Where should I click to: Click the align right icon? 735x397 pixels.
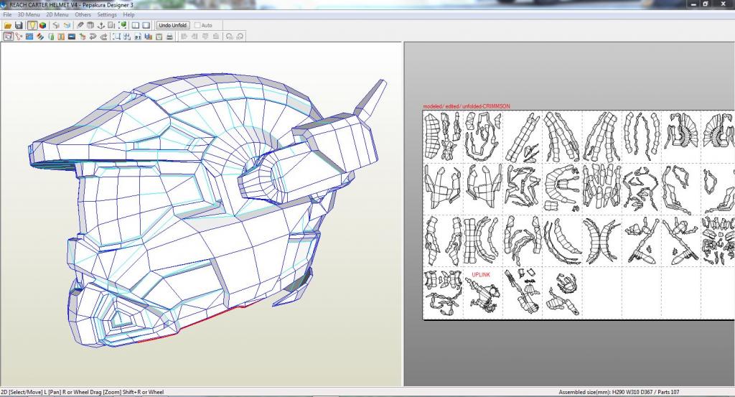[195, 36]
